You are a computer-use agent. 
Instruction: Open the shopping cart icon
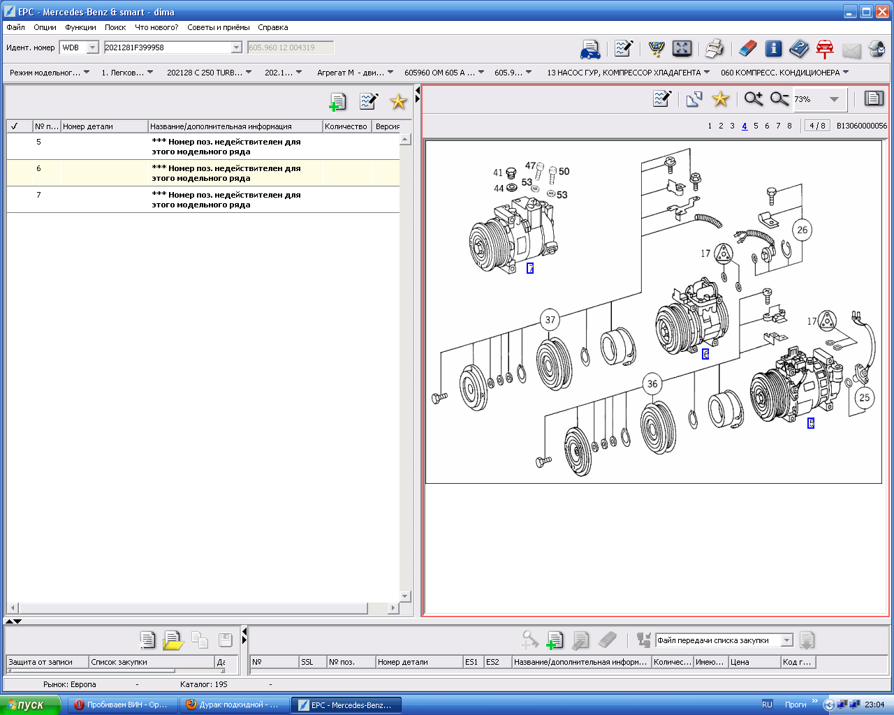tap(657, 48)
